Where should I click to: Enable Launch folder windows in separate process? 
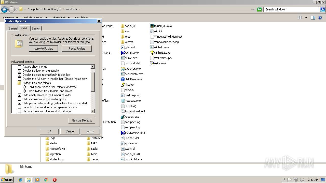point(19,107)
